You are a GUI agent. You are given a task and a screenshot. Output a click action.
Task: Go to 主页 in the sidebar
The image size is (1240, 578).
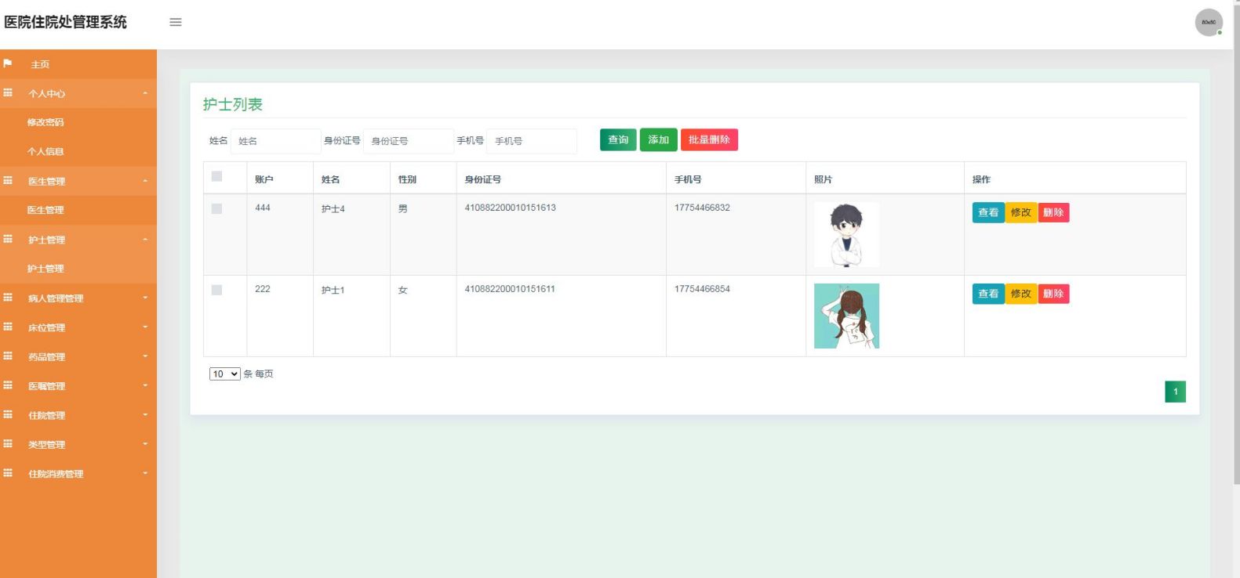tap(40, 64)
